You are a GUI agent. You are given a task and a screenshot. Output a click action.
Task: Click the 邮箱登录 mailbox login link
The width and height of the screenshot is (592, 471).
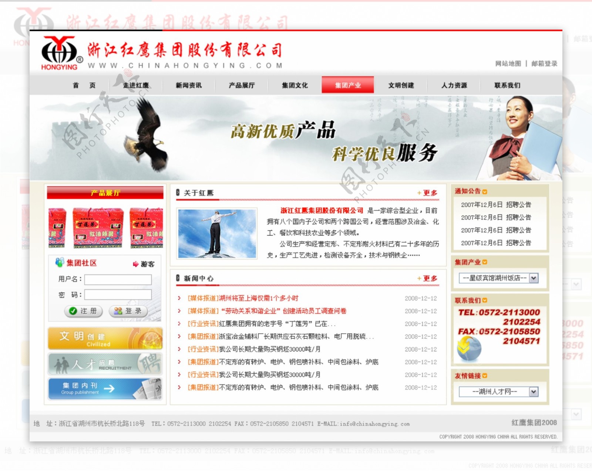tap(544, 64)
